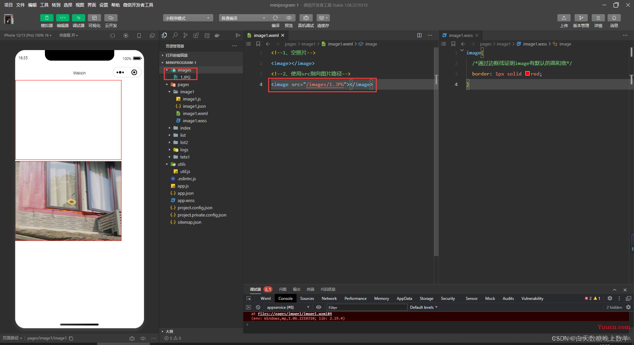Click the compile refresh icon
Viewport: 634px width, 345px height.
[275, 18]
